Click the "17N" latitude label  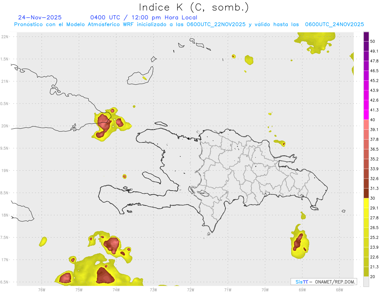[4, 260]
